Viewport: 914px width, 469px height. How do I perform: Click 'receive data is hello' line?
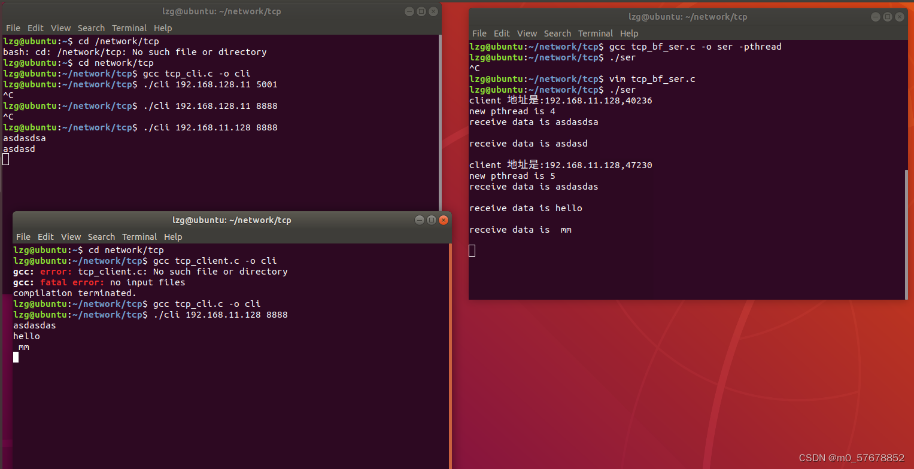pos(526,208)
